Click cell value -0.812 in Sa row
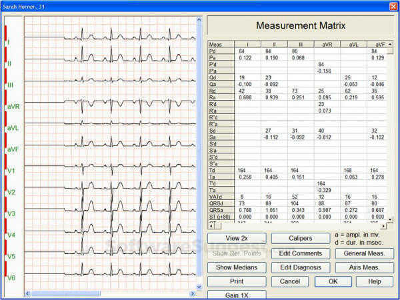Screen dimensions: 400x300 click(324, 137)
